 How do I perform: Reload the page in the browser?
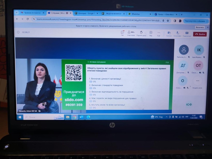click(27, 19)
